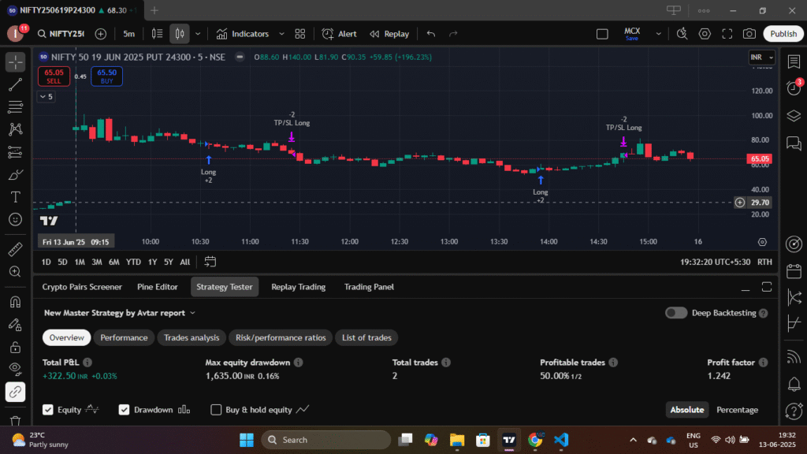
Task: Uncheck the Drawdown checkbox
Action: coord(124,410)
